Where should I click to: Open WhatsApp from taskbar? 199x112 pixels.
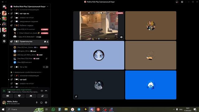[x=53, y=109]
